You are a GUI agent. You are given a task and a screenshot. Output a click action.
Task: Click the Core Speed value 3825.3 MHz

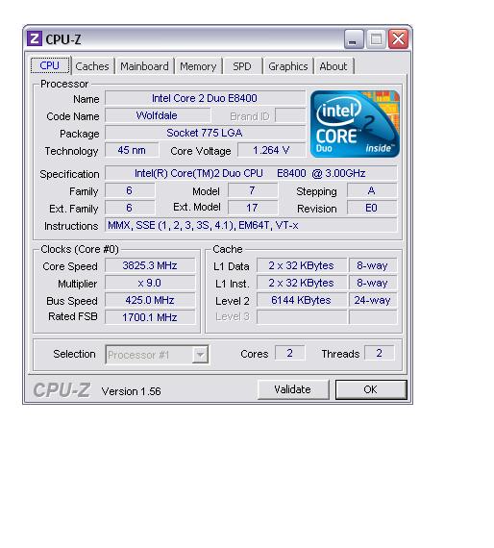tap(150, 265)
